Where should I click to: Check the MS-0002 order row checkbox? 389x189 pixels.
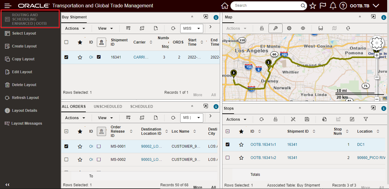pos(66,159)
